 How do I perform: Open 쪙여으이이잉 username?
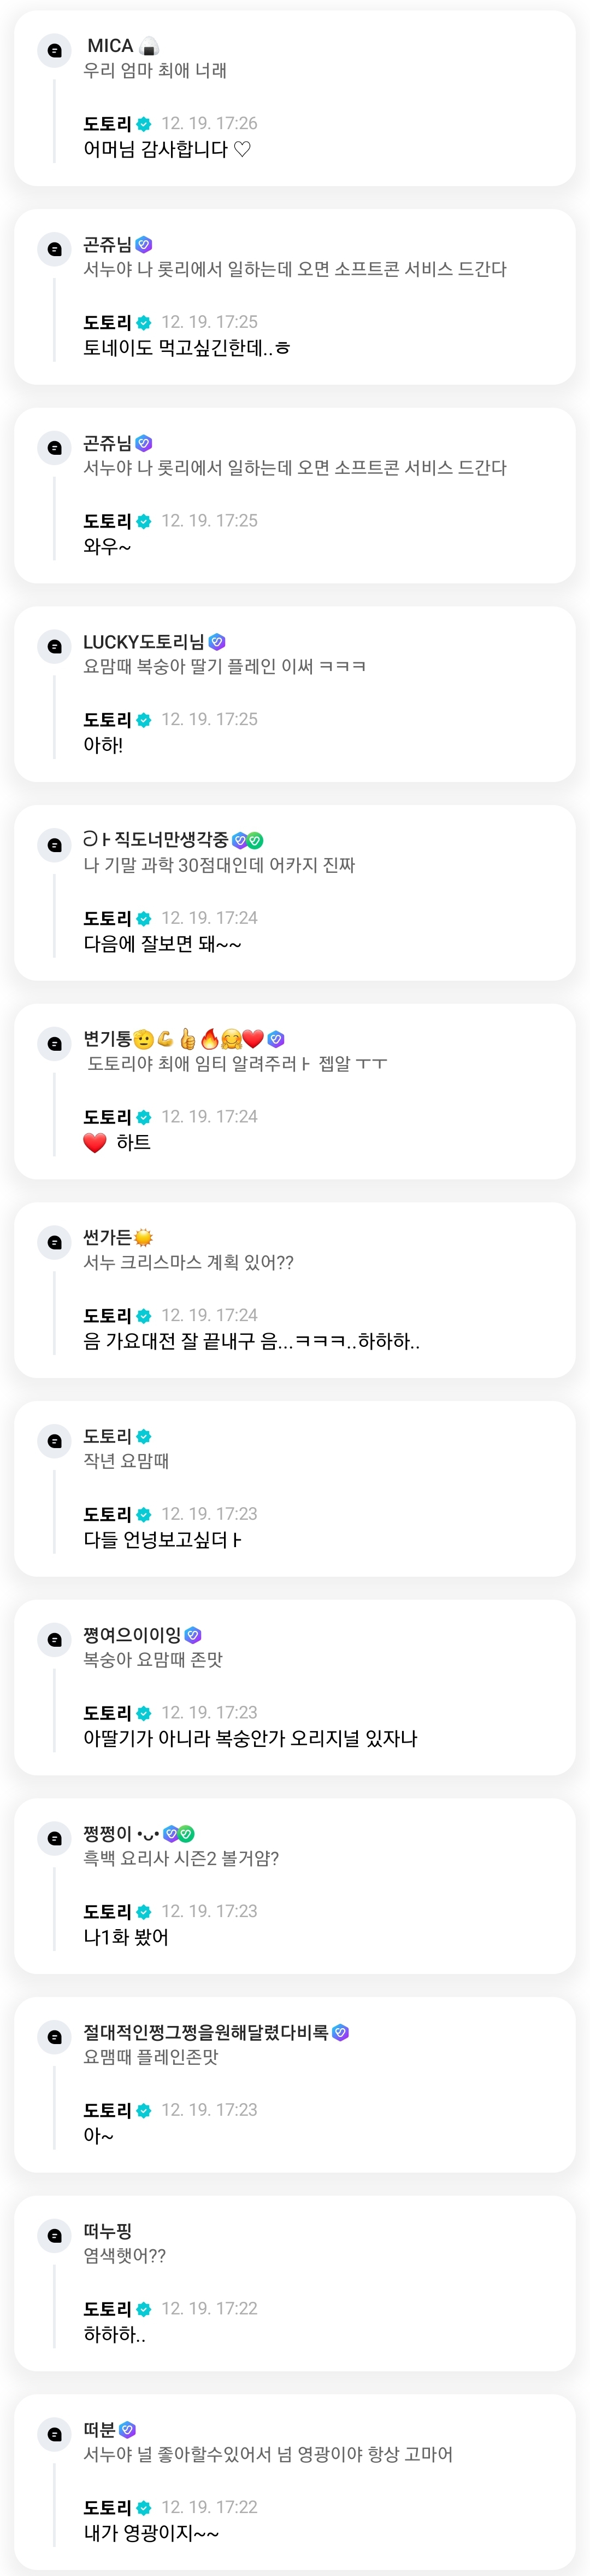[x=133, y=1634]
